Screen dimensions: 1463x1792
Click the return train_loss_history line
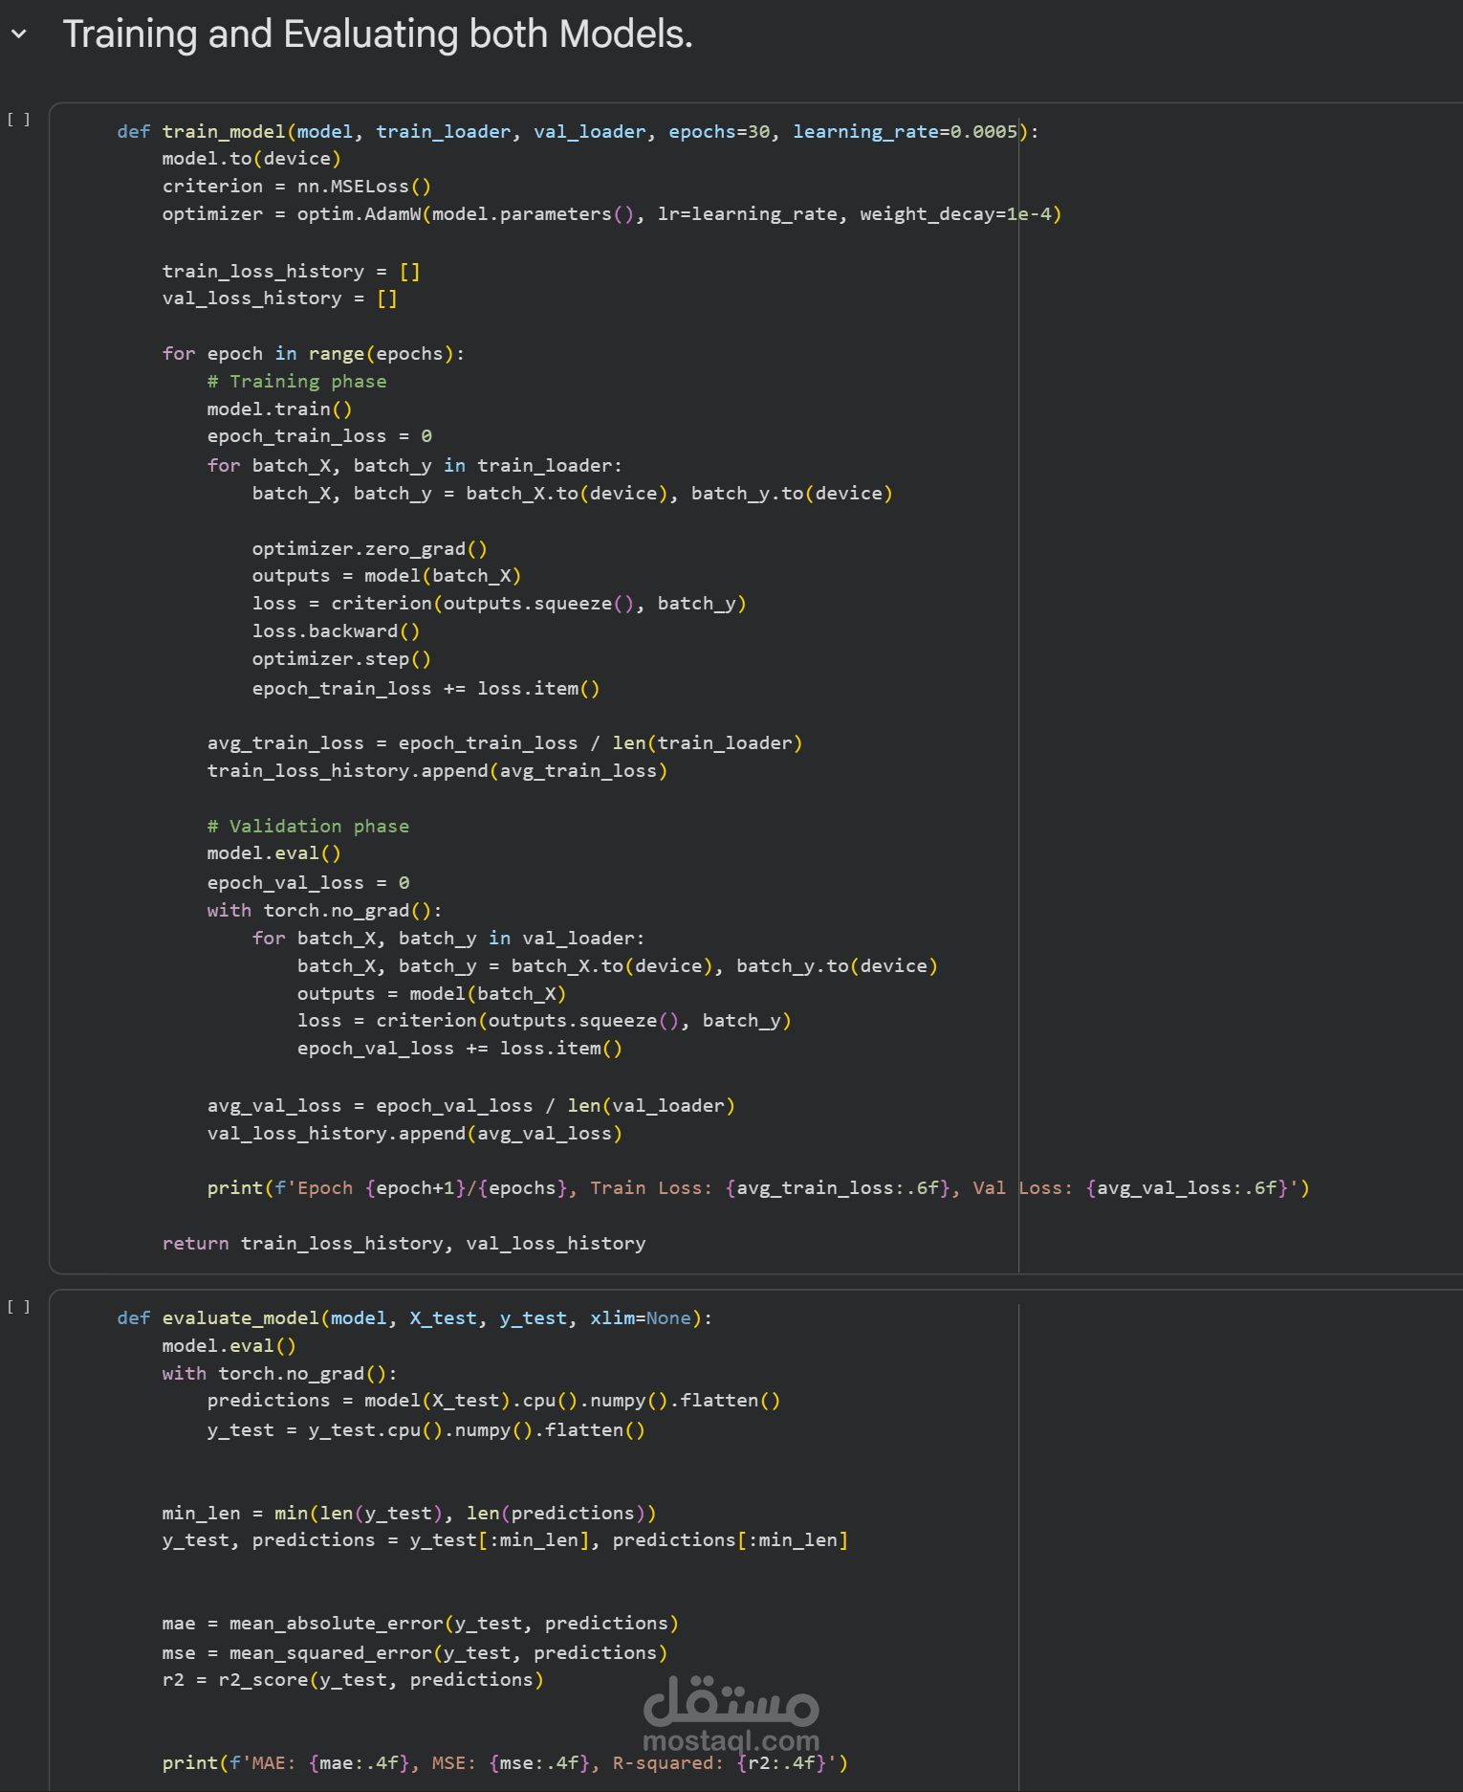coord(404,1244)
